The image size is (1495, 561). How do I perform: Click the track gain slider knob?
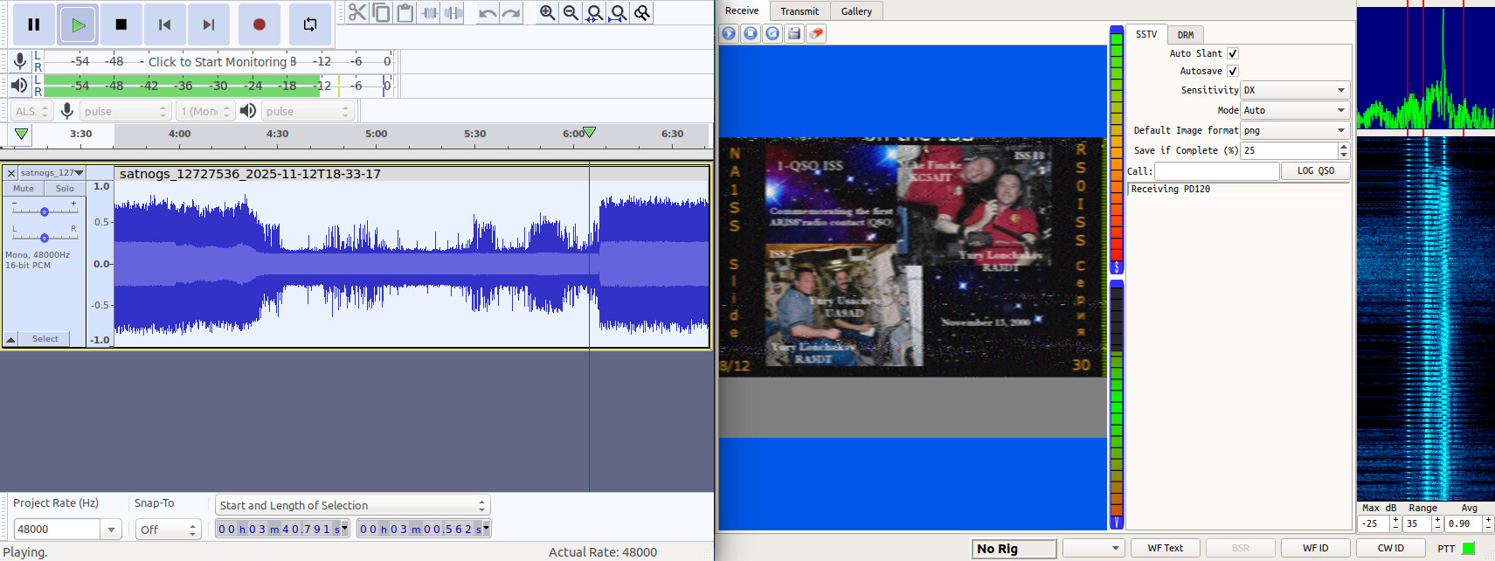click(x=45, y=211)
